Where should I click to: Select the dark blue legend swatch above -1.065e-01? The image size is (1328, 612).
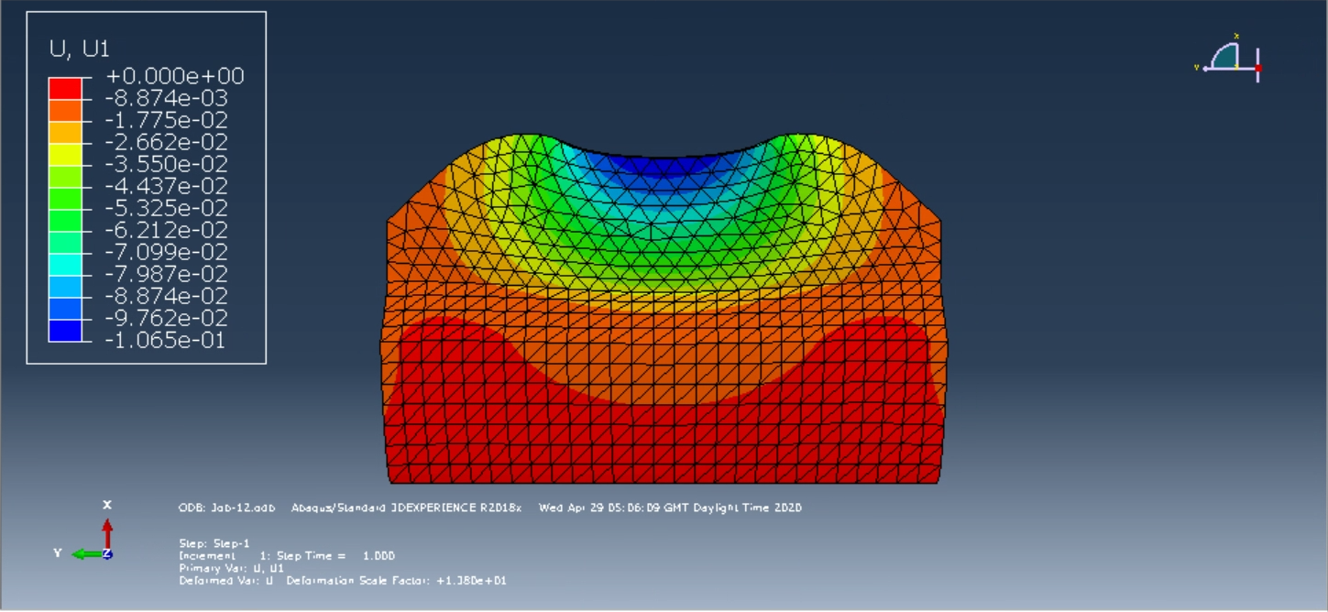pyautogui.click(x=65, y=330)
